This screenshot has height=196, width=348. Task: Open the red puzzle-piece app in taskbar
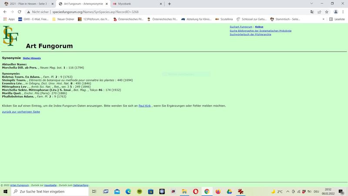click(241, 192)
